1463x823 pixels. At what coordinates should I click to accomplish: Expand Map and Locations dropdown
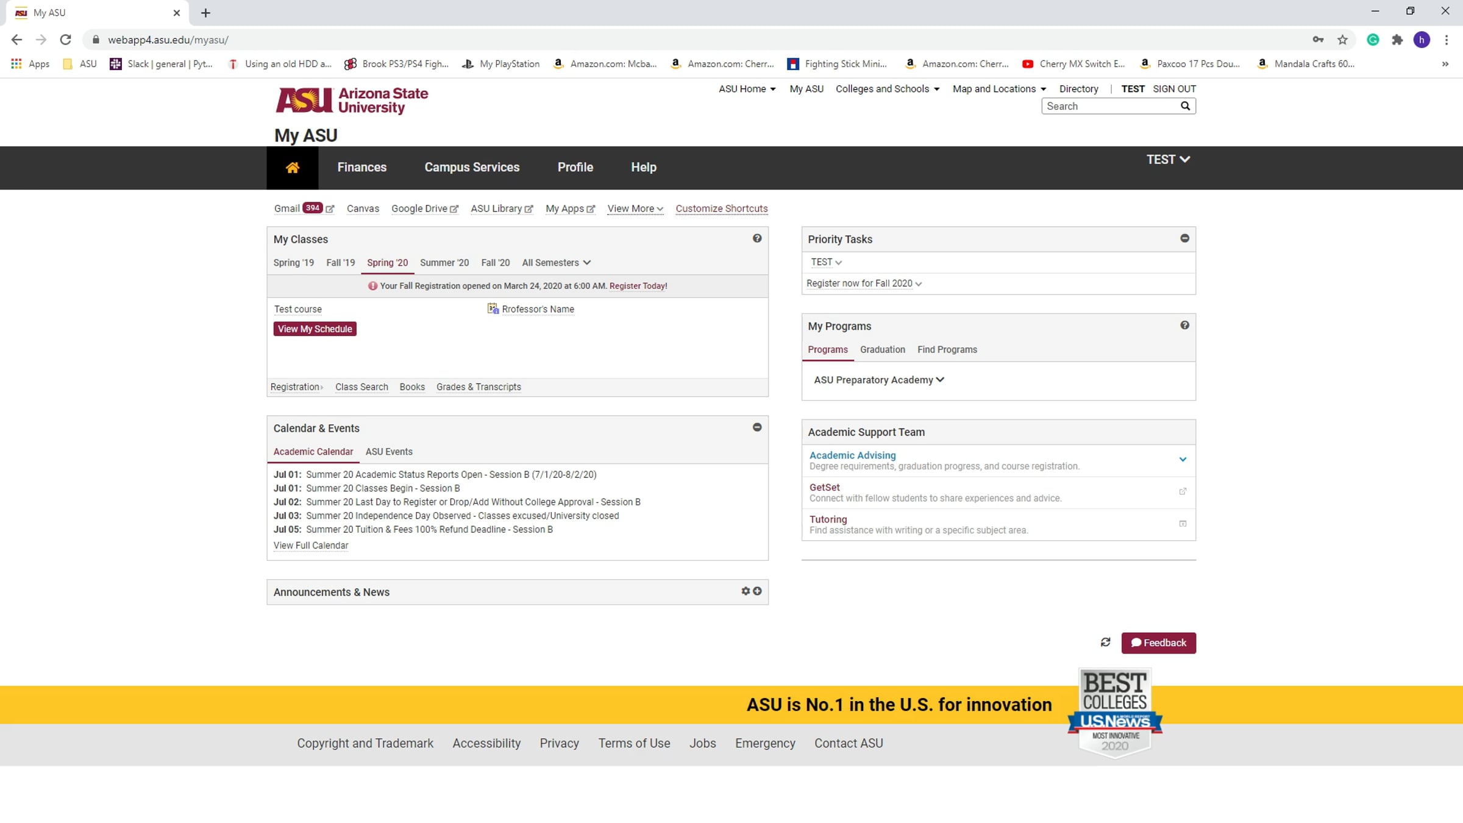click(x=1000, y=89)
